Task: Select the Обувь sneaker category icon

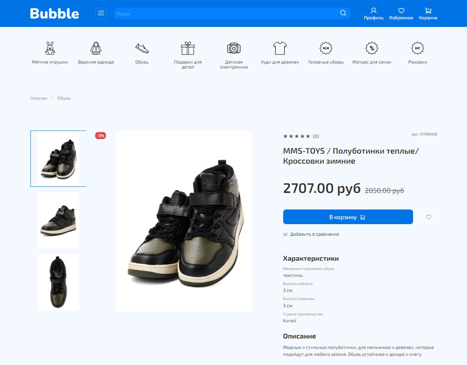Action: pos(142,48)
